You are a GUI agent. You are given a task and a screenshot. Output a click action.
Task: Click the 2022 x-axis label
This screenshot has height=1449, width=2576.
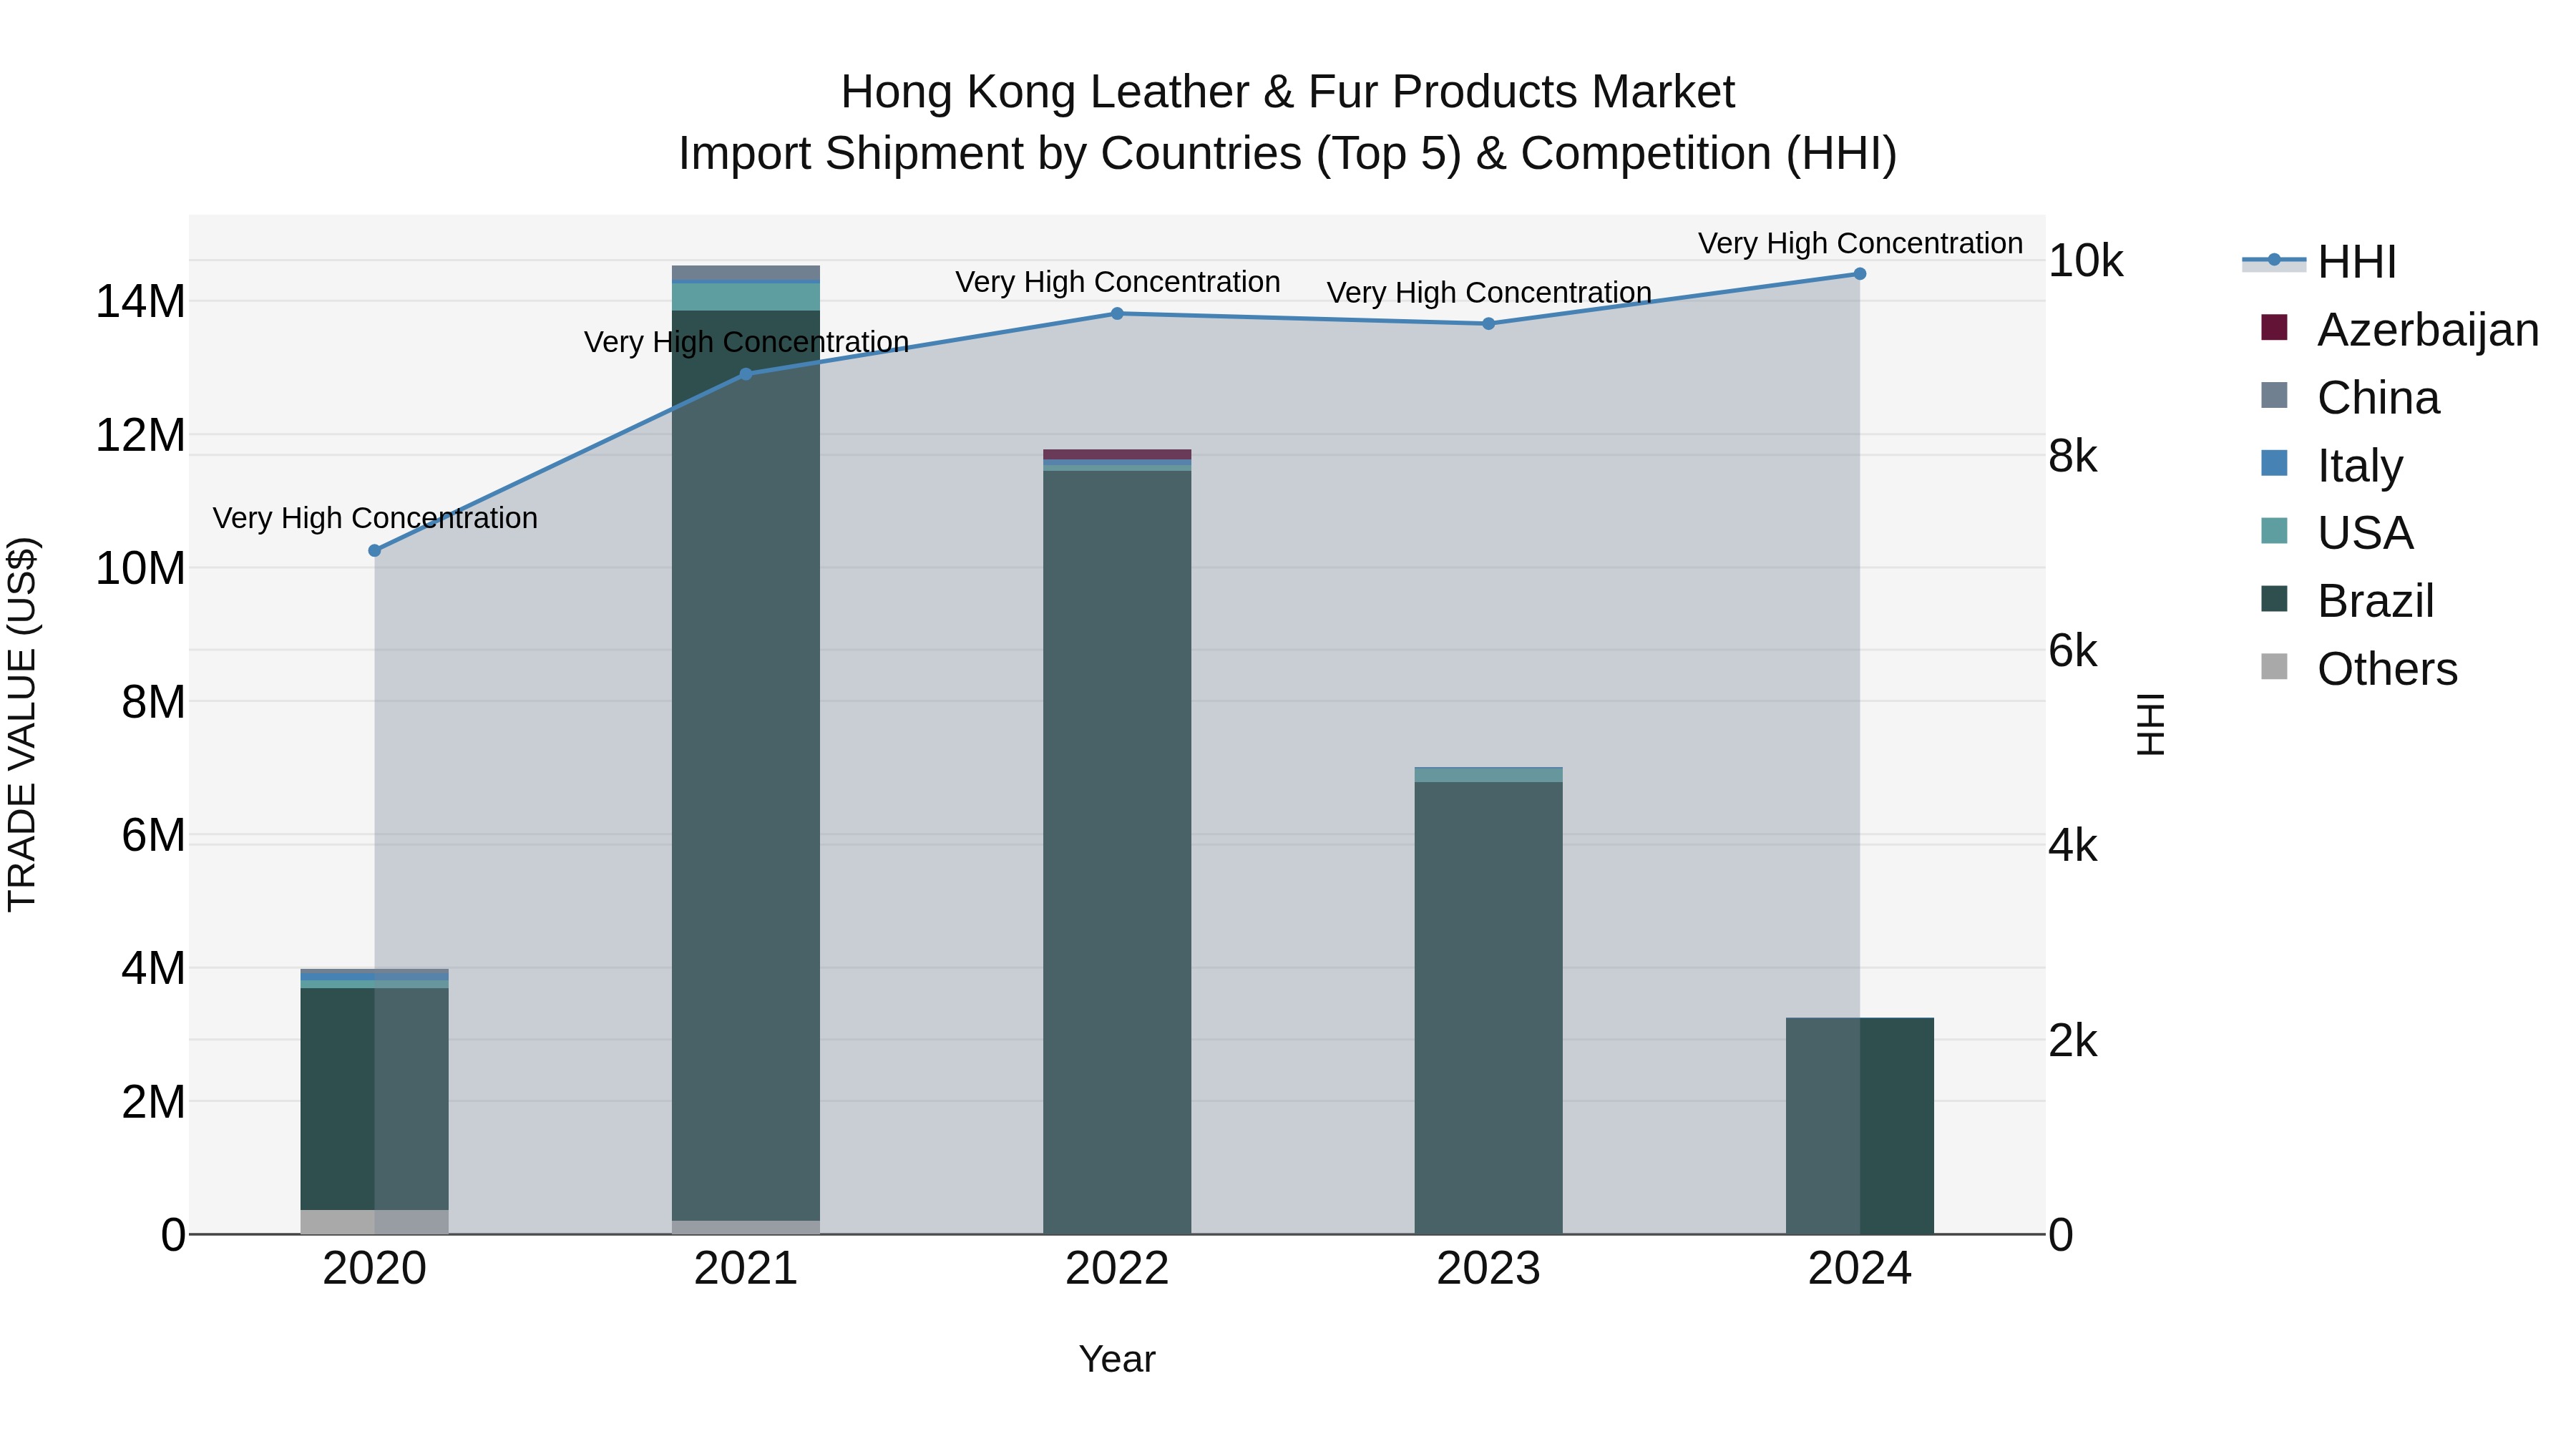tap(1117, 1269)
